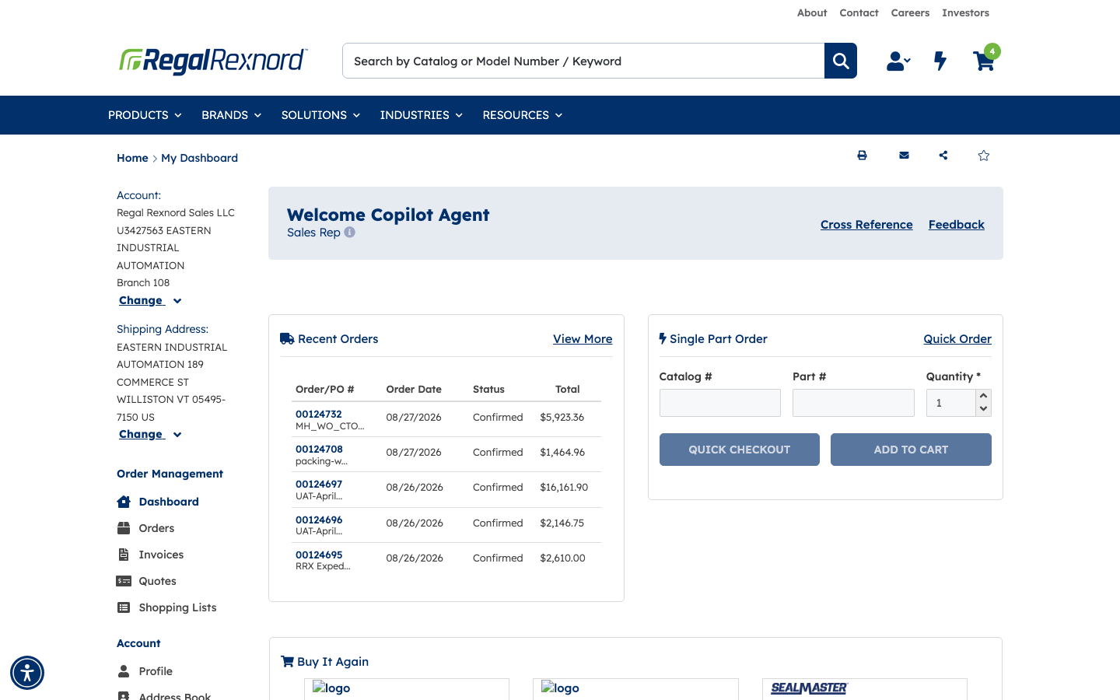Click the Home breadcrumb link
The image size is (1120, 700).
point(132,158)
